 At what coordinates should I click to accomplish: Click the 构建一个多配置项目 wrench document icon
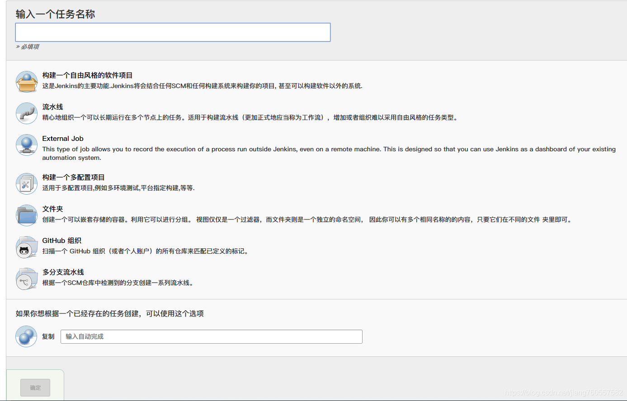click(x=26, y=183)
